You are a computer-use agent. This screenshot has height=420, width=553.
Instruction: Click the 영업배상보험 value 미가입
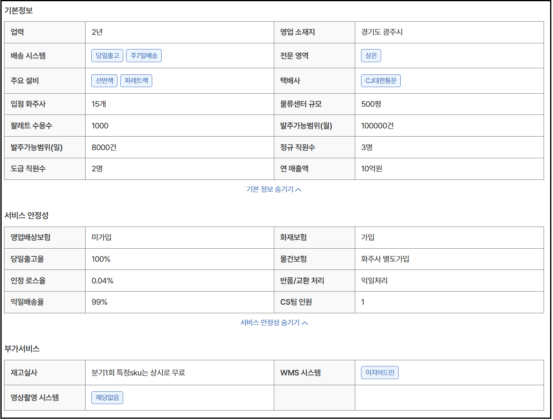(102, 238)
